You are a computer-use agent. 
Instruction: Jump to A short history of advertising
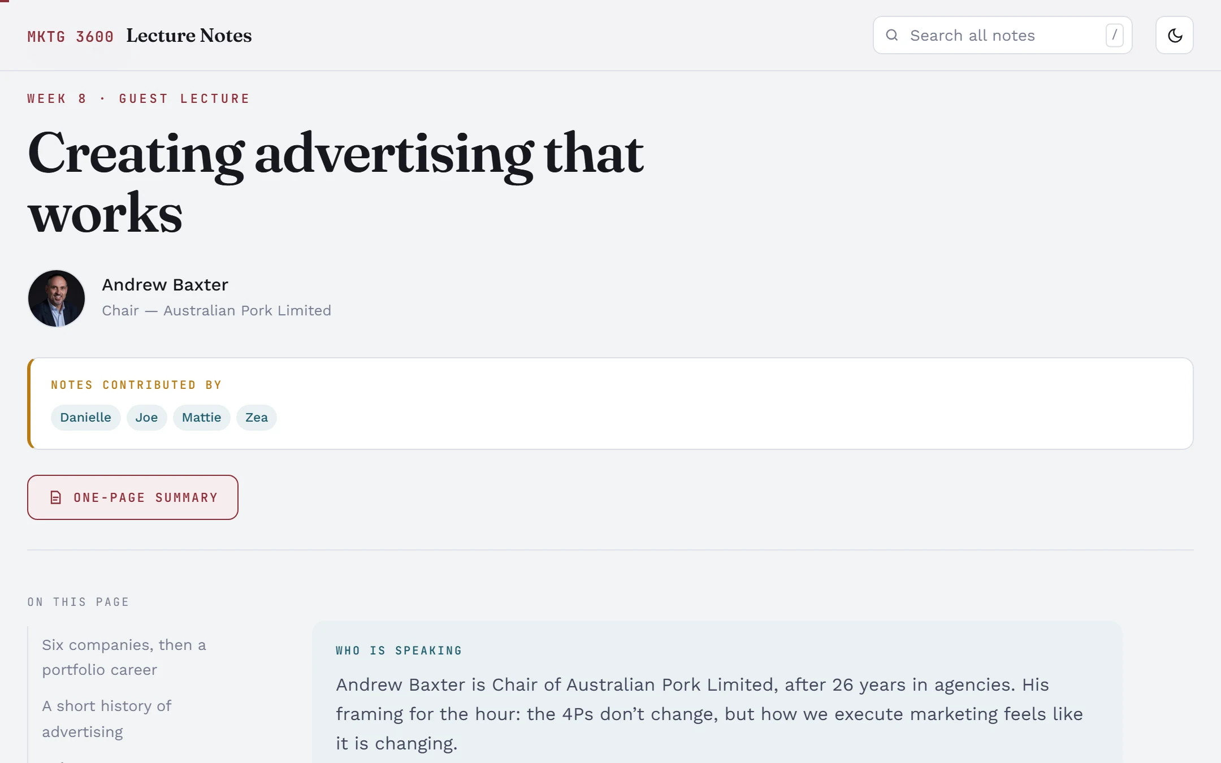[106, 718]
